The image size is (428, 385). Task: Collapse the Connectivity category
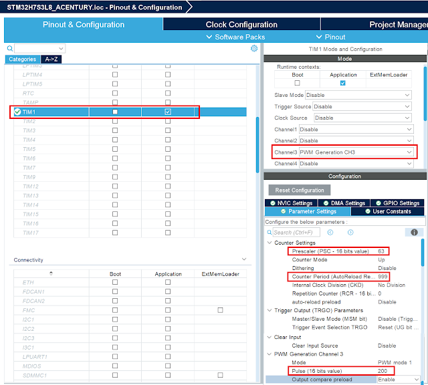[x=244, y=259]
